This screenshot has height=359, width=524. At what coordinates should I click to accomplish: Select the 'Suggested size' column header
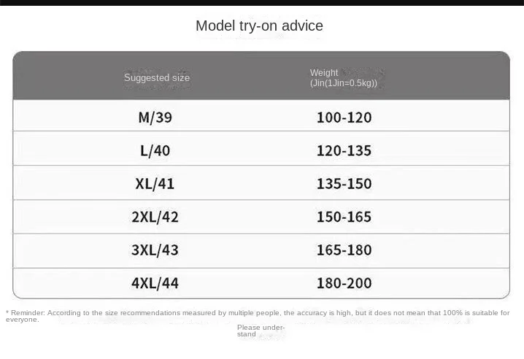coord(156,78)
